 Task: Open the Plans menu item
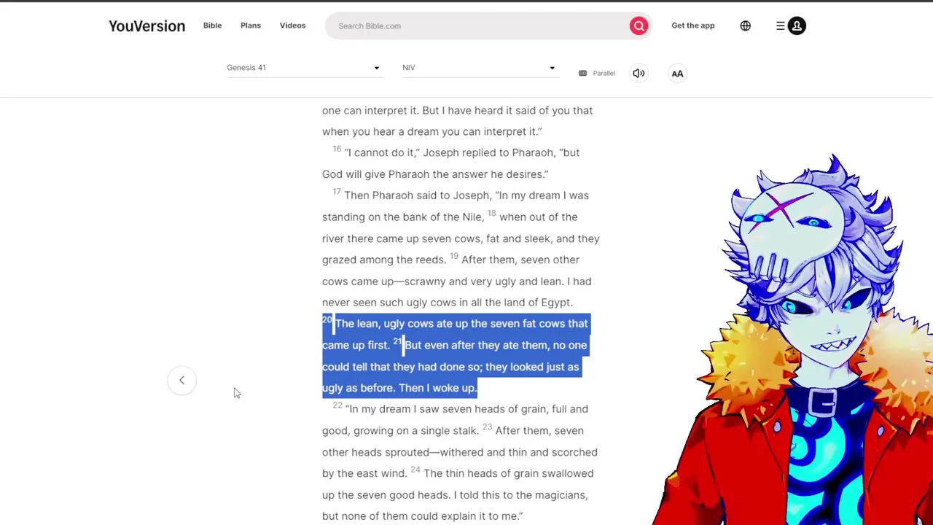[x=251, y=26]
